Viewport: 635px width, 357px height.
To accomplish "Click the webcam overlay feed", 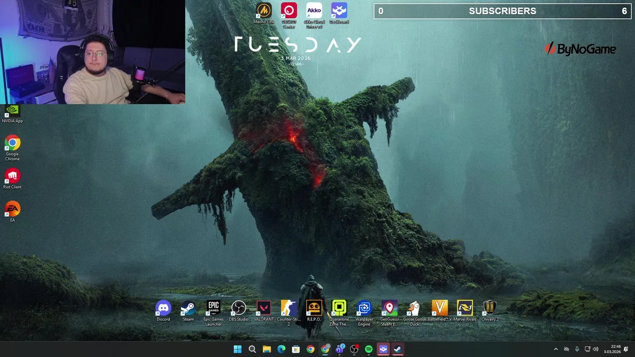I will pyautogui.click(x=92, y=52).
